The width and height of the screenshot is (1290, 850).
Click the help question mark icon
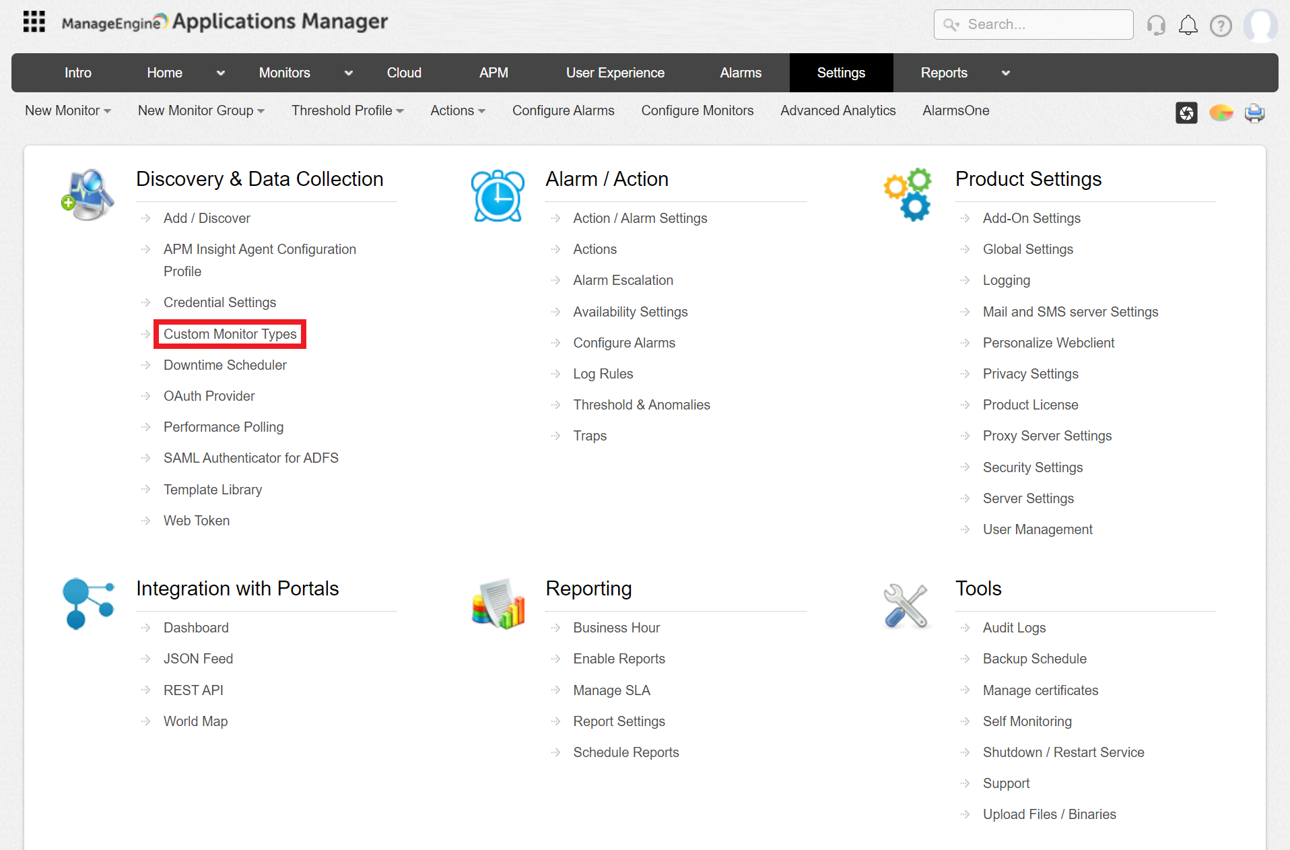[x=1220, y=26]
